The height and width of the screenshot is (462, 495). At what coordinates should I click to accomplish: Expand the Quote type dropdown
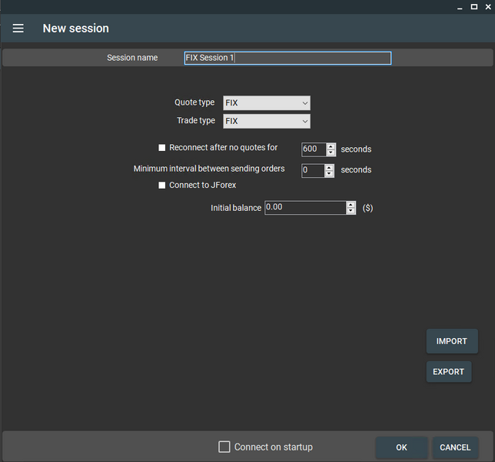pyautogui.click(x=266, y=103)
